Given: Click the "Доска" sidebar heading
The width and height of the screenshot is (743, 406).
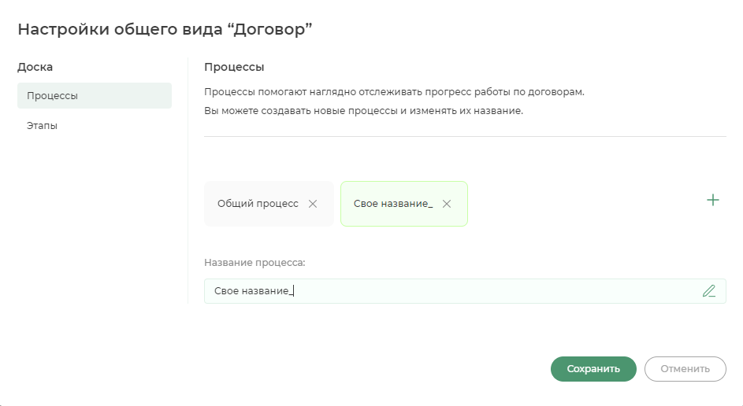Looking at the screenshot, I should pyautogui.click(x=35, y=67).
